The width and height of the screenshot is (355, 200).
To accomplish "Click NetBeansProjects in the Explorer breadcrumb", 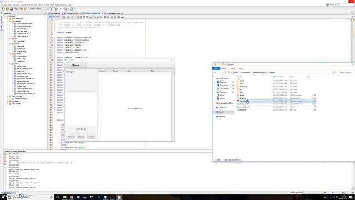I will tap(260, 72).
